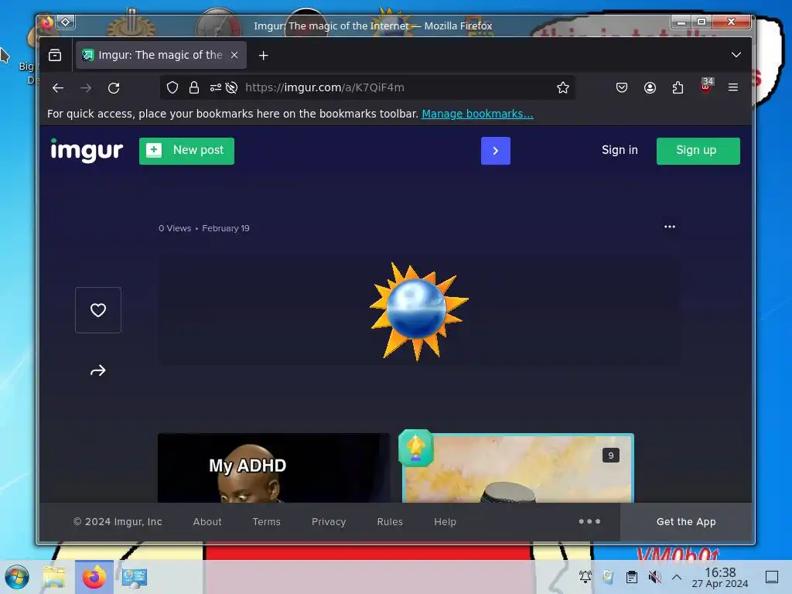Select the February 19 date text
This screenshot has height=594, width=792.
226,228
